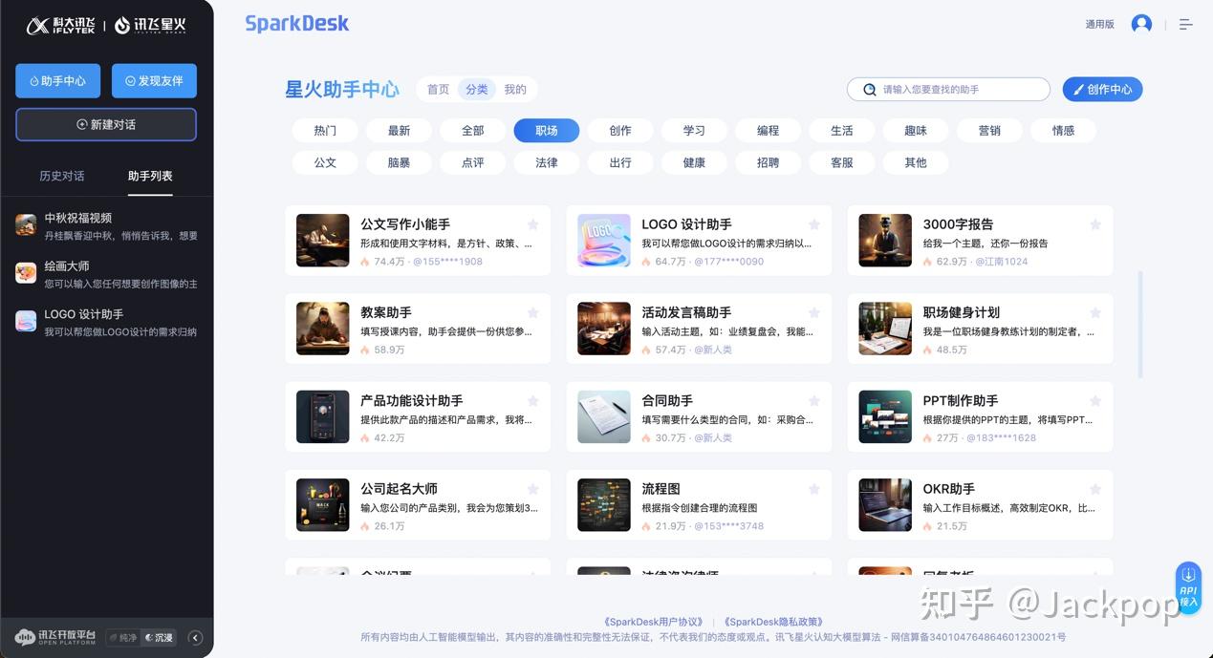Select the 全部 category
Screen dimensions: 1213x658
pos(473,131)
